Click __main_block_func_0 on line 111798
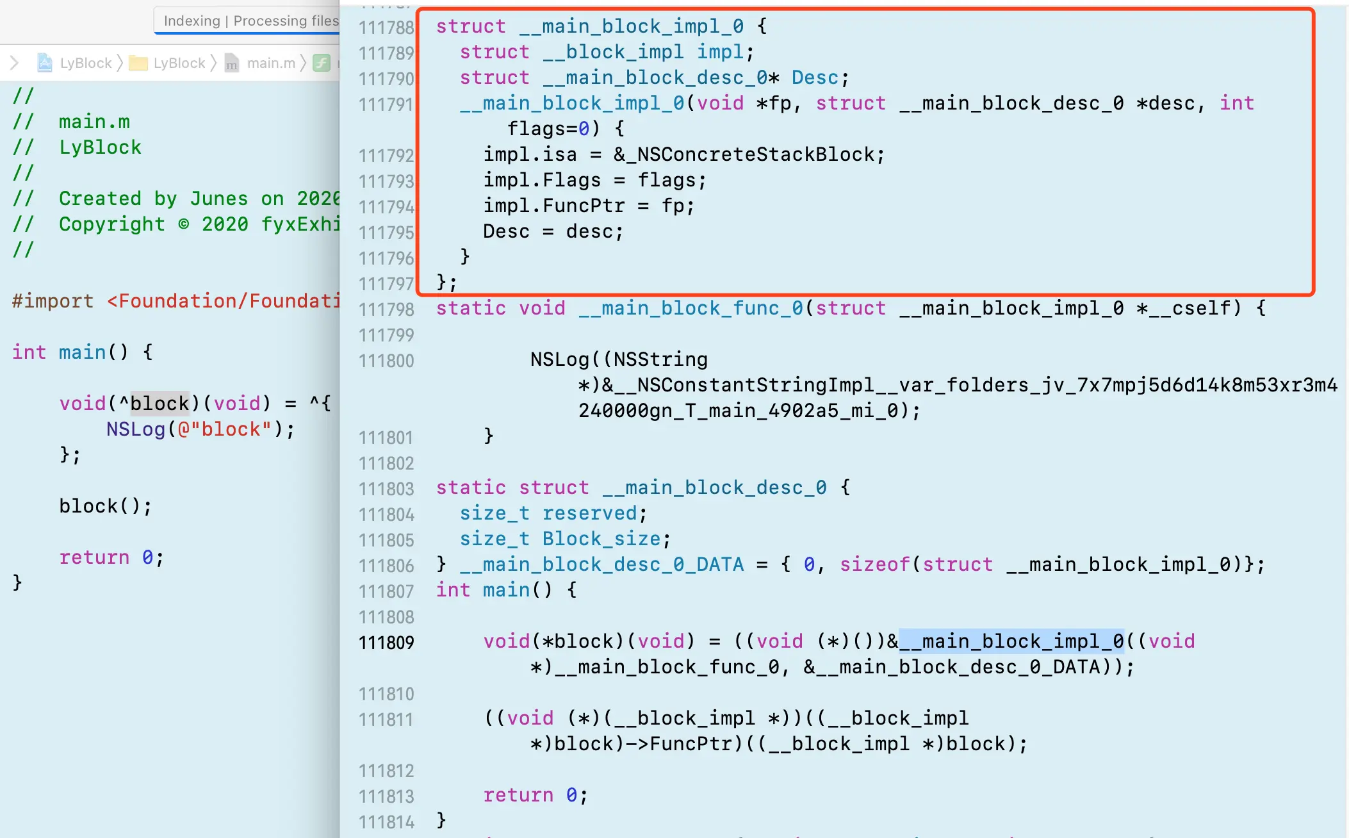The width and height of the screenshot is (1349, 838). pos(691,308)
